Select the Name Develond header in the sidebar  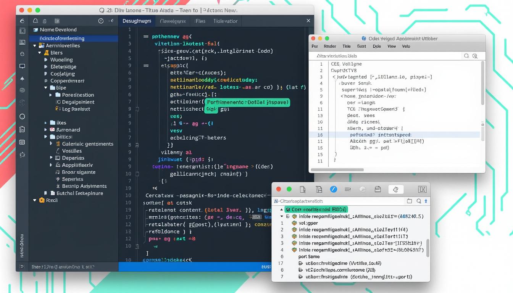[58, 30]
